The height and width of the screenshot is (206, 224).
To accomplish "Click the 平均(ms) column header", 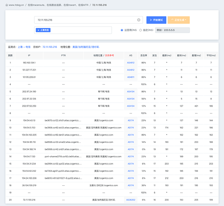I will (211, 55).
